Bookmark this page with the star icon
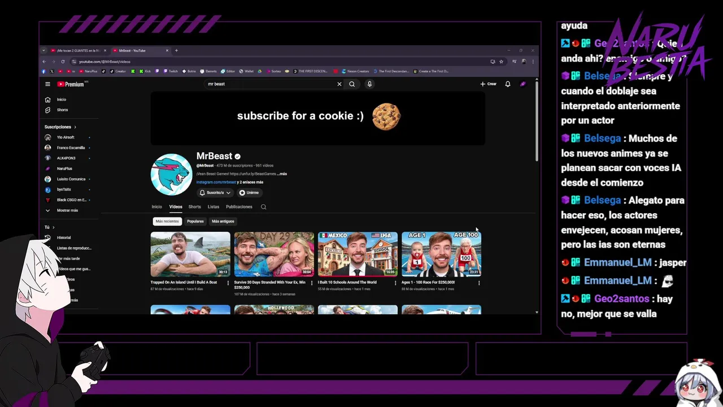The width and height of the screenshot is (723, 407). (501, 61)
